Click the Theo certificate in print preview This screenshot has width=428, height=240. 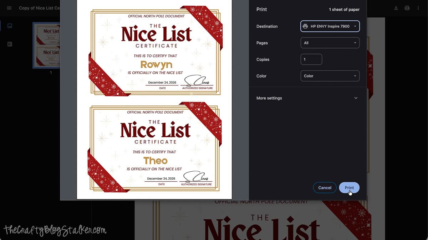pyautogui.click(x=154, y=147)
